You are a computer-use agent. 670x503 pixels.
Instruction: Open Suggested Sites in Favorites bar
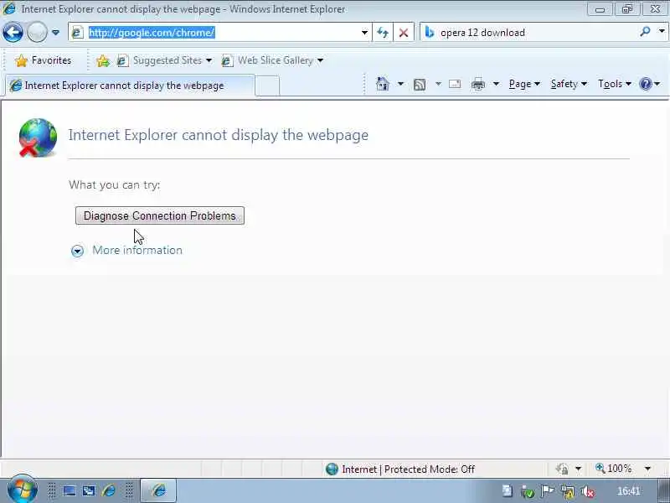(x=164, y=60)
